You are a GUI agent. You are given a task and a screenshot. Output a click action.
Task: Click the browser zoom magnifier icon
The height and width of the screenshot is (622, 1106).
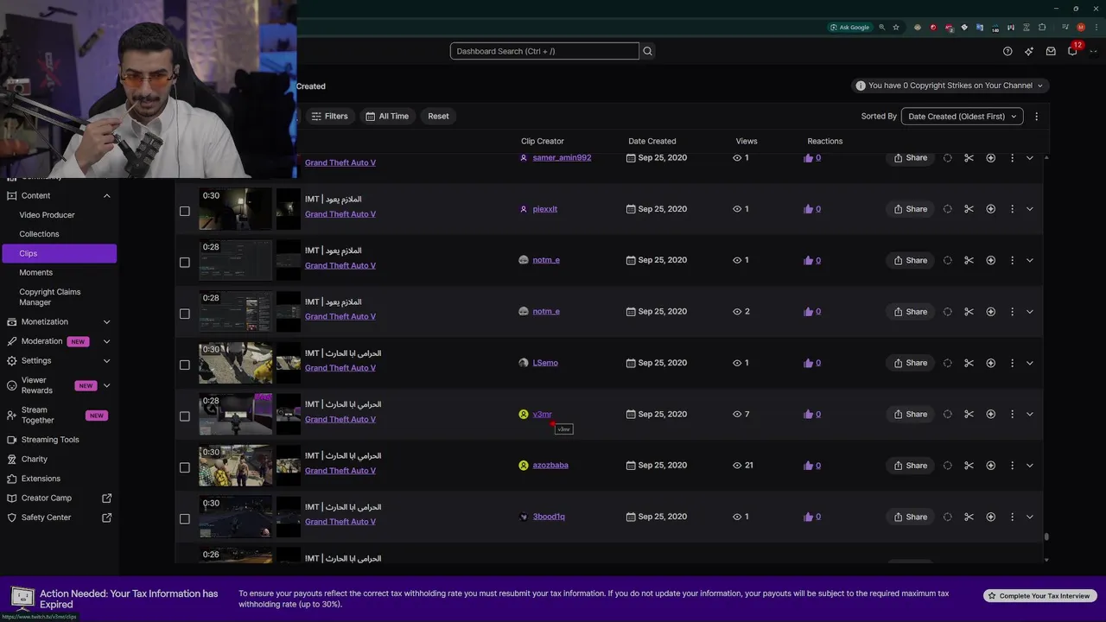click(881, 28)
